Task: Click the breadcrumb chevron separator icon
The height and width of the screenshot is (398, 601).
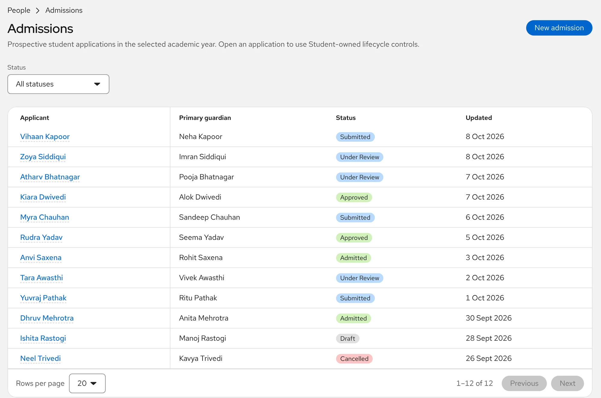Action: (x=38, y=11)
